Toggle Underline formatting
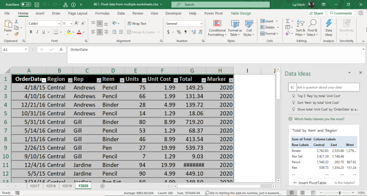The width and height of the screenshot is (367, 196). pyautogui.click(x=43, y=32)
